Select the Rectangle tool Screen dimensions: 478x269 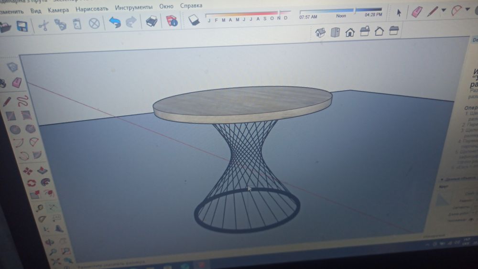11,116
